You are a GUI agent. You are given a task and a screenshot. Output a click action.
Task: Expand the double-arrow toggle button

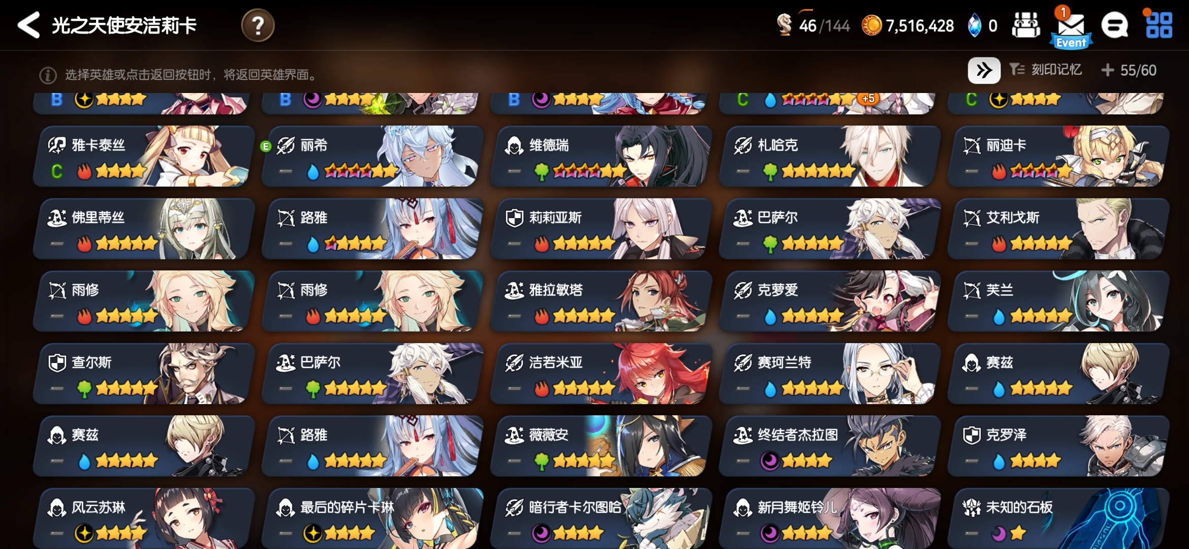pyautogui.click(x=984, y=70)
